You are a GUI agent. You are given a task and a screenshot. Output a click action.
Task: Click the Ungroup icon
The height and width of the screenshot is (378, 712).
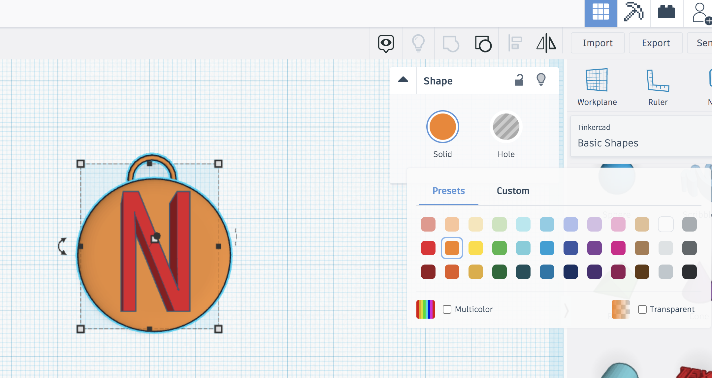point(483,43)
